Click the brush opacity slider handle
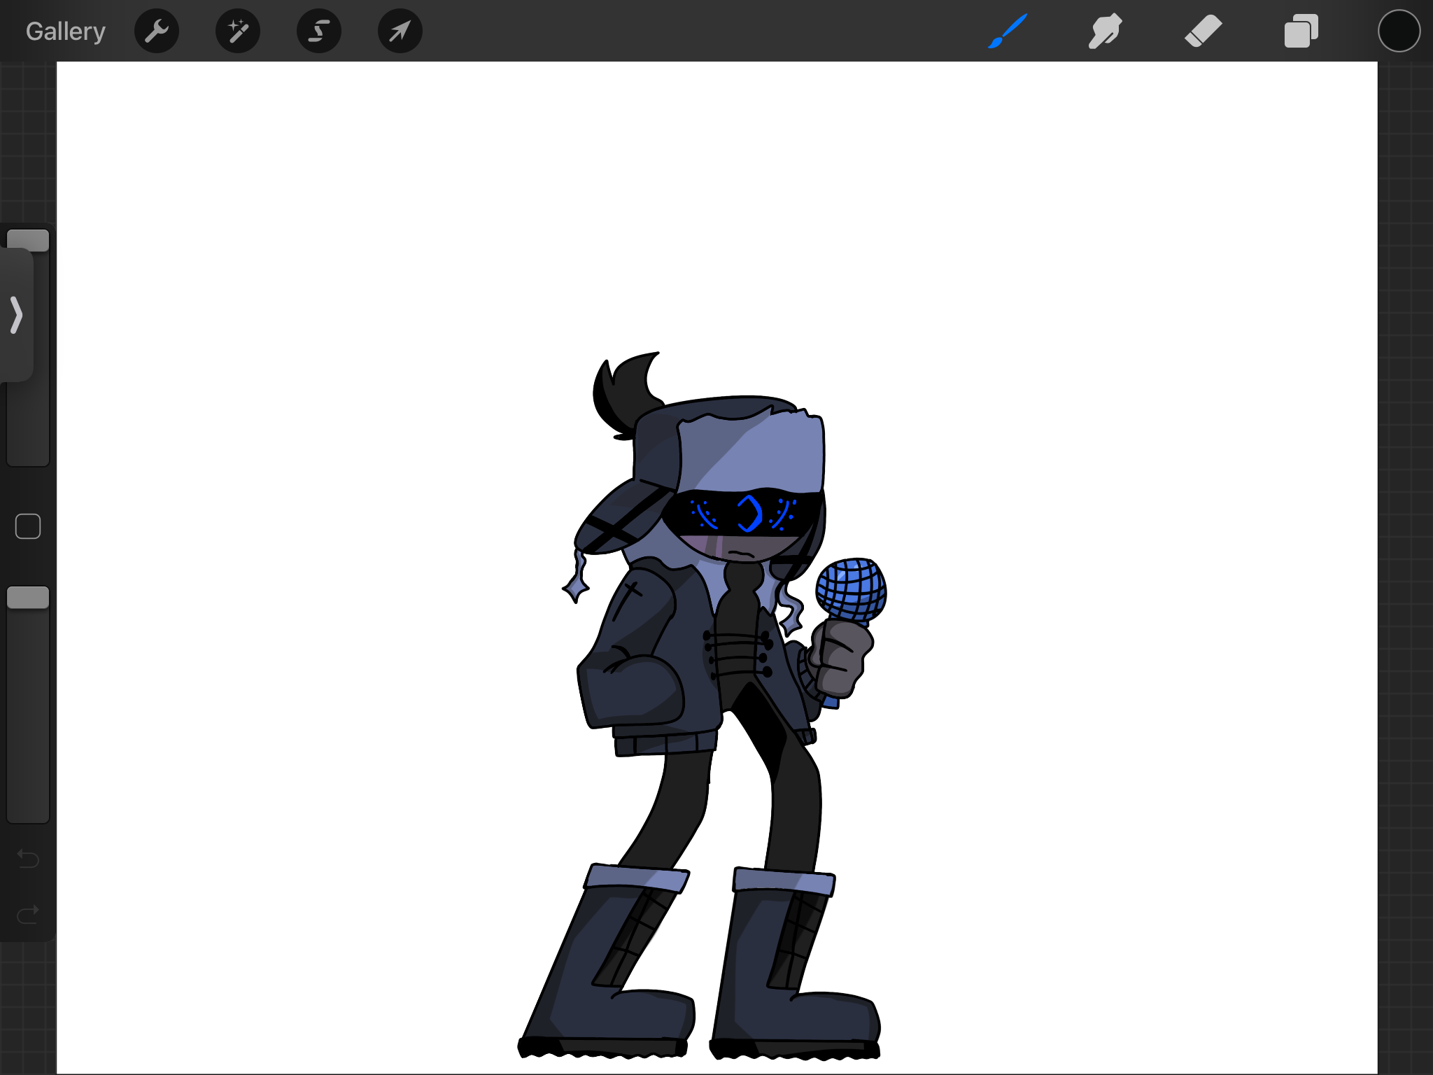1433x1075 pixels. [28, 598]
